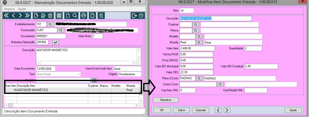Open the Narrativa button
The width and height of the screenshot is (309, 117).
click(166, 100)
